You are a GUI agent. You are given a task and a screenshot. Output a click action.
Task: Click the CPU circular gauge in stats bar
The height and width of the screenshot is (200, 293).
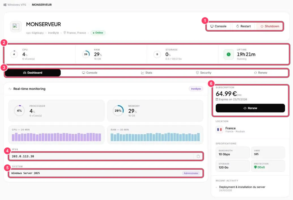click(x=14, y=54)
